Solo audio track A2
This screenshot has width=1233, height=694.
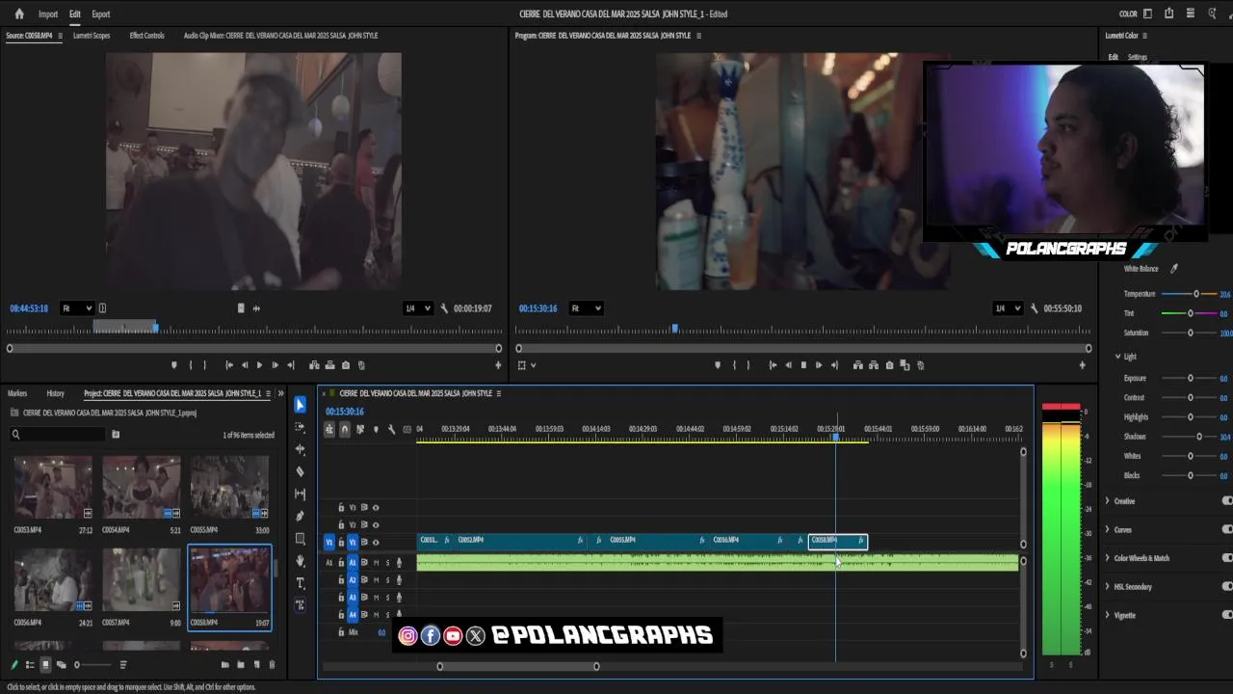pos(387,579)
